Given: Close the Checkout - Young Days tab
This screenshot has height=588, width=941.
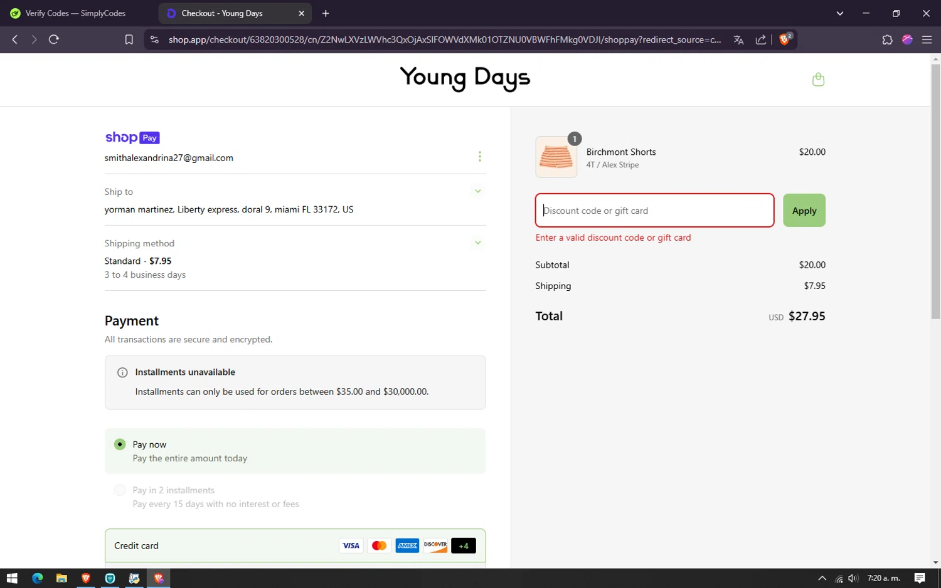Looking at the screenshot, I should (x=301, y=13).
